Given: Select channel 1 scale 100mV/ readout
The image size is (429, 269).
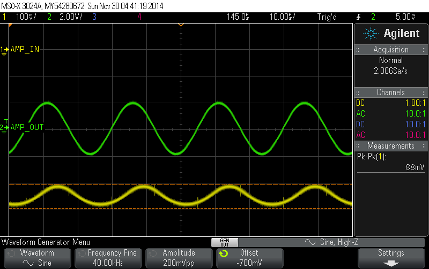Looking at the screenshot, I should click(x=26, y=17).
